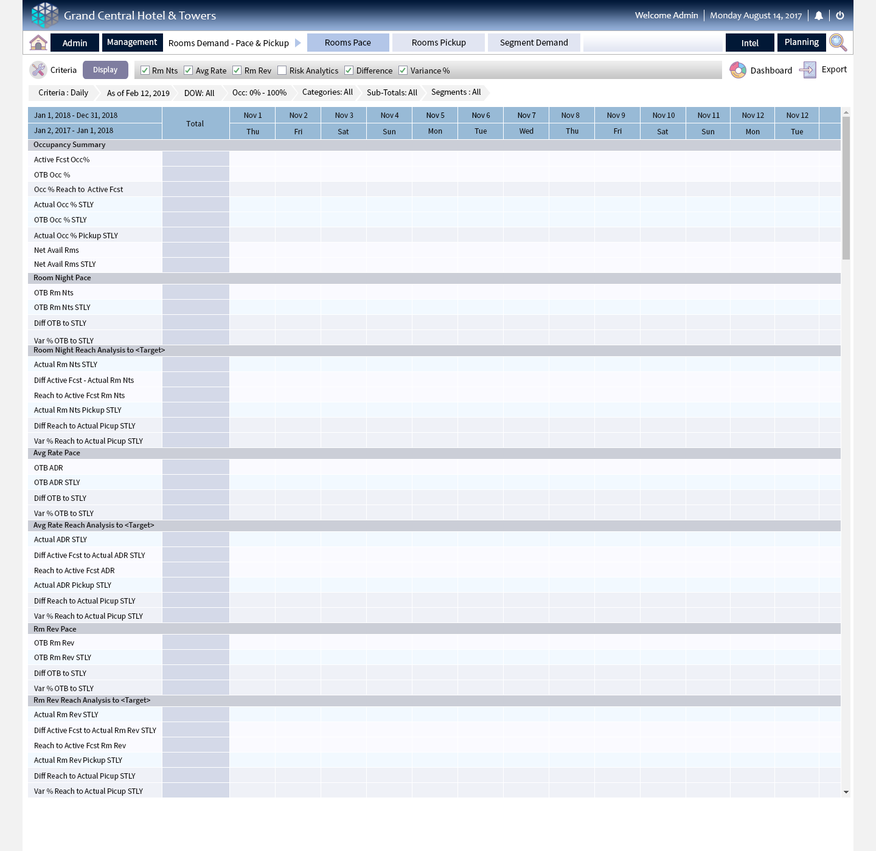Open the Dashboard chart icon

(738, 70)
